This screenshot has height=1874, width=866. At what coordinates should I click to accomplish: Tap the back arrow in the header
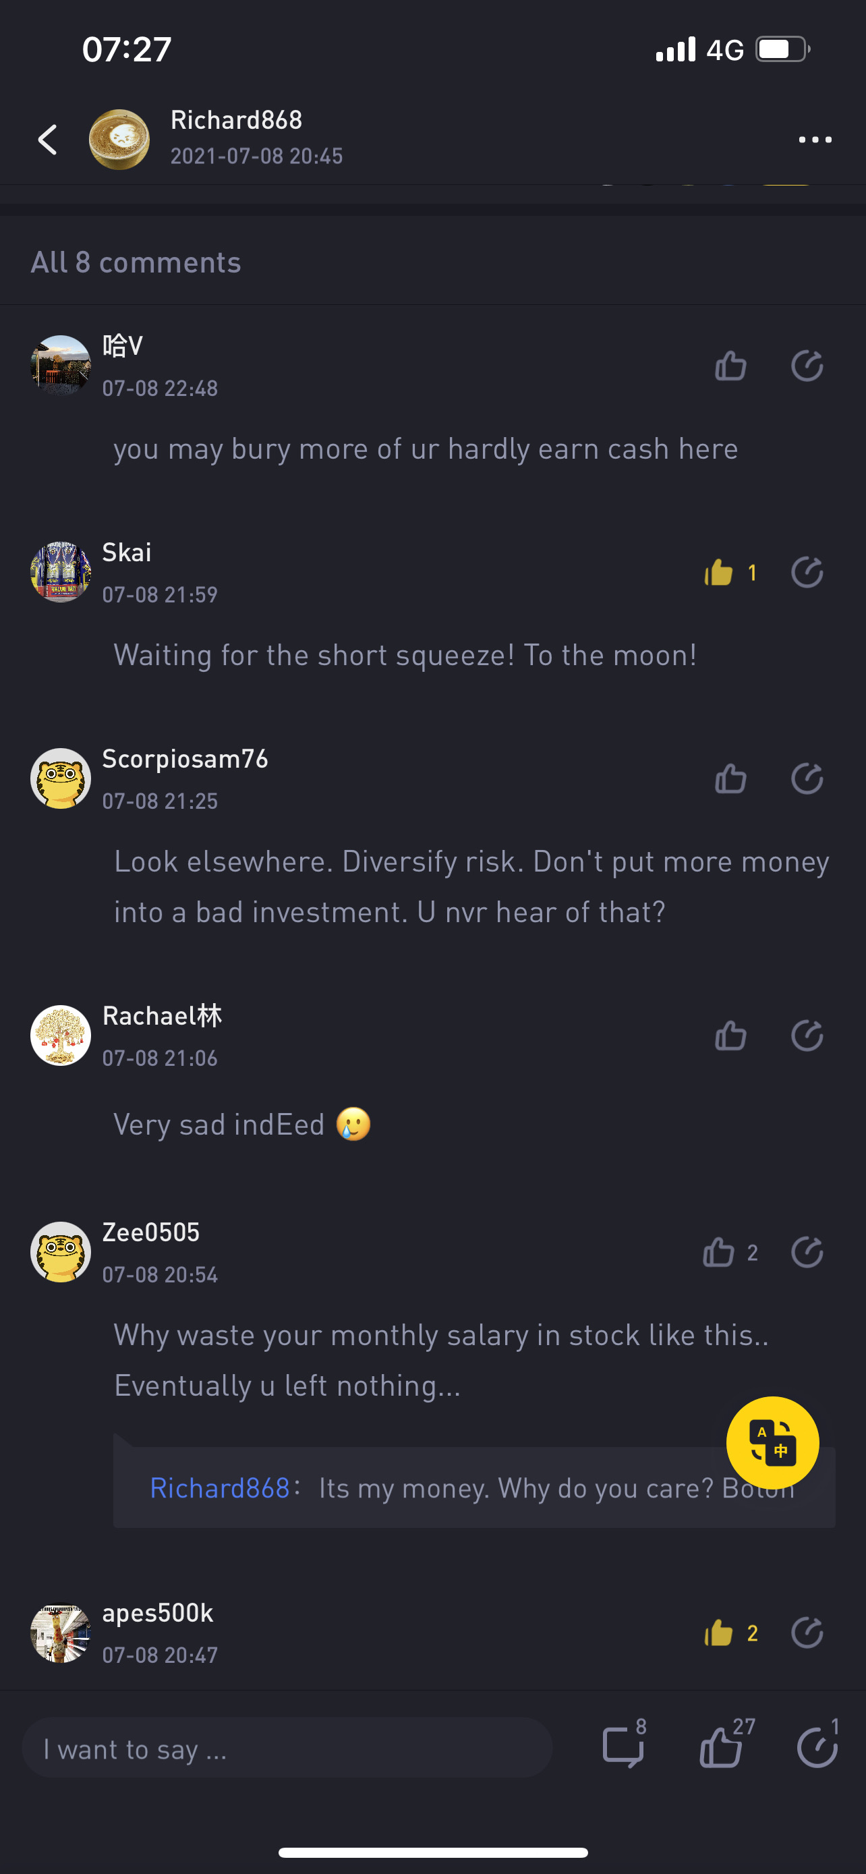pyautogui.click(x=48, y=139)
